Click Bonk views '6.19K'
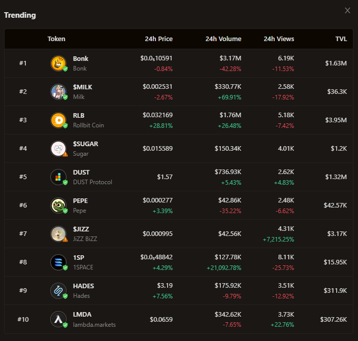This screenshot has width=358, height=341. (286, 58)
